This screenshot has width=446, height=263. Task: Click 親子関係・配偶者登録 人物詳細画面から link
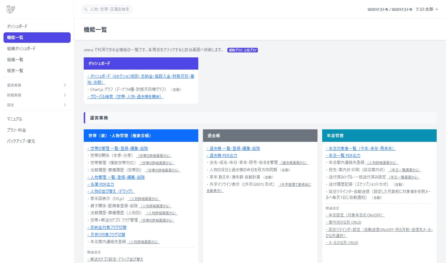click(x=156, y=206)
